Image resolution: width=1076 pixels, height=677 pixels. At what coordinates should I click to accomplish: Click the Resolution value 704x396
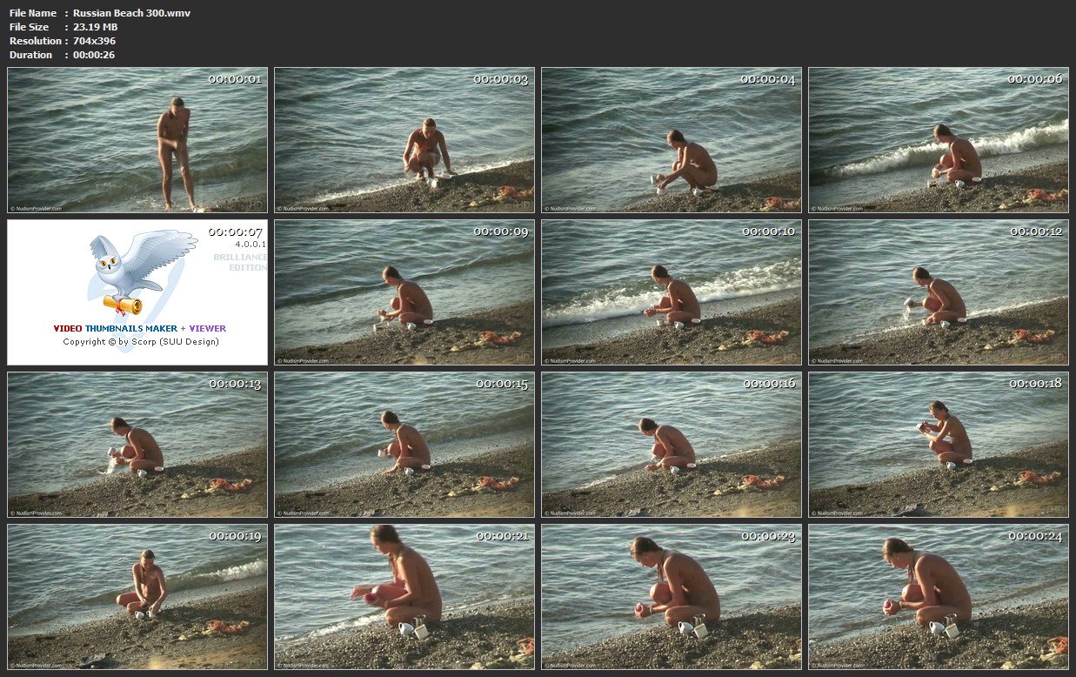94,41
